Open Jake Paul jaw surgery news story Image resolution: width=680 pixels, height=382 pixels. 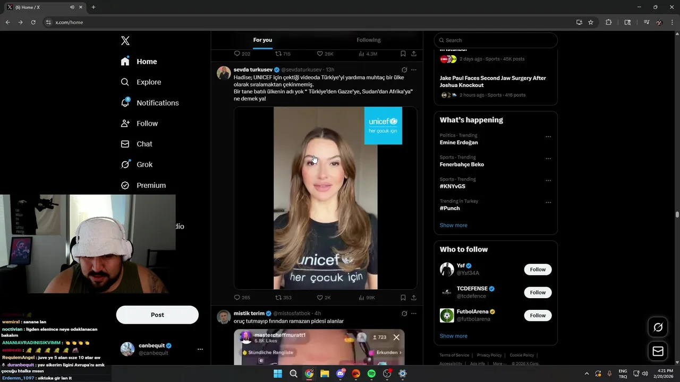click(492, 82)
